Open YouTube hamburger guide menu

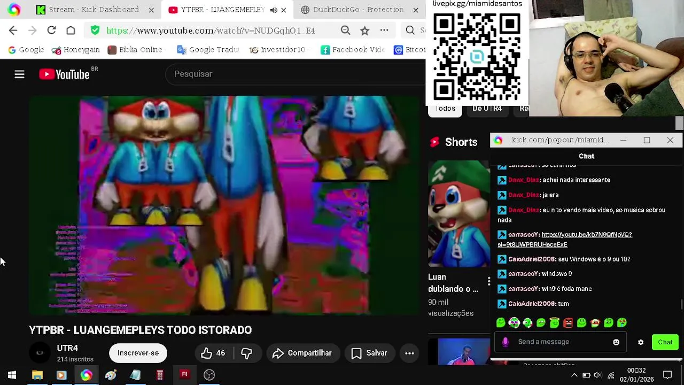coord(19,74)
